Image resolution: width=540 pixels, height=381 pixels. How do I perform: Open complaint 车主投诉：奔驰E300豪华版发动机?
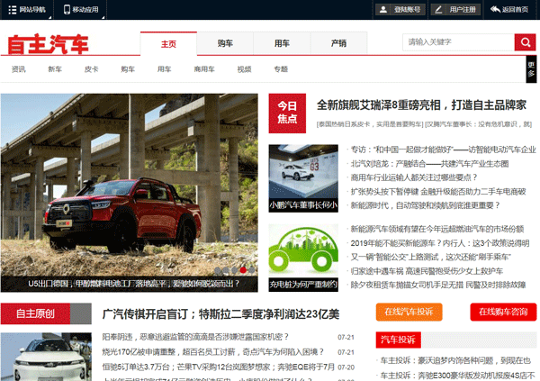point(457,375)
